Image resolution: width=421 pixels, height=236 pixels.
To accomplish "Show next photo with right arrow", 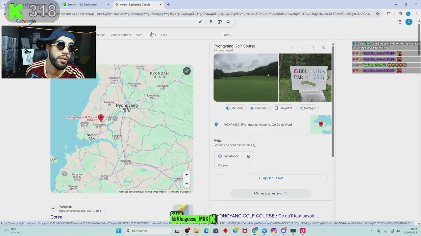I will tap(328, 78).
